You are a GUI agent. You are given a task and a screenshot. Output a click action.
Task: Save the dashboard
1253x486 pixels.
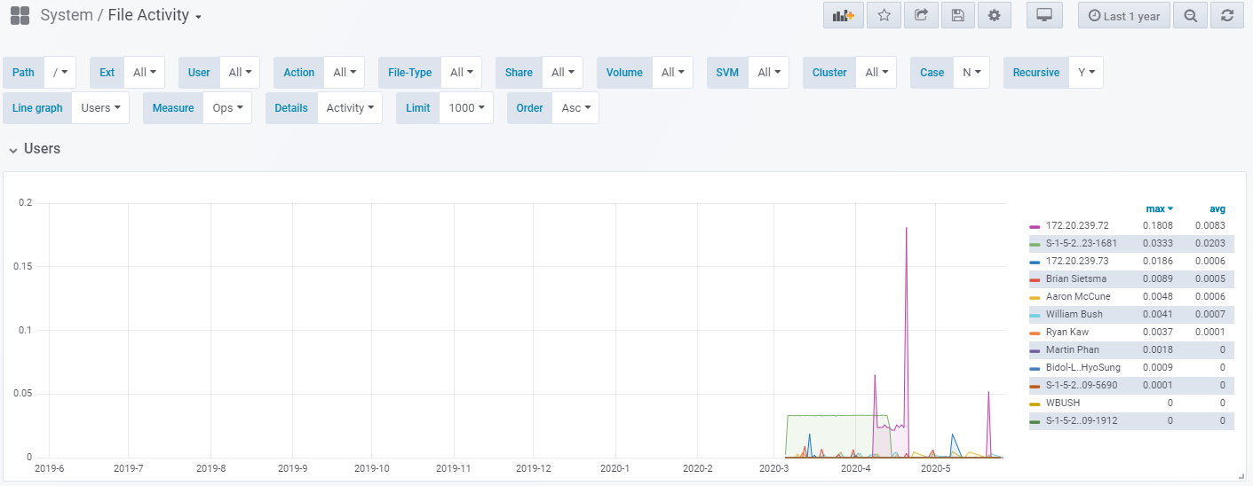957,15
